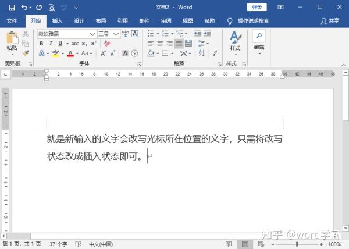Toggle subscript formatting
The image size is (349, 249).
[84, 44]
